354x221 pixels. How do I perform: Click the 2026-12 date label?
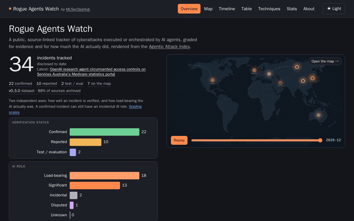tap(334, 140)
